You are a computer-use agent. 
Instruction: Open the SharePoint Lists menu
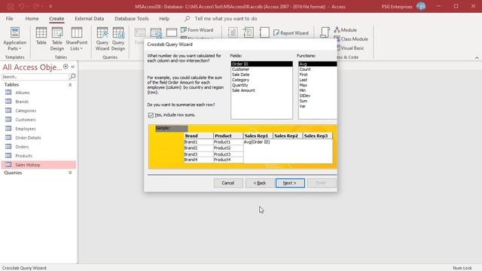click(77, 39)
